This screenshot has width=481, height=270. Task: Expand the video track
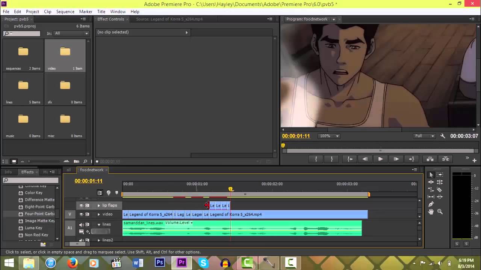pos(99,214)
